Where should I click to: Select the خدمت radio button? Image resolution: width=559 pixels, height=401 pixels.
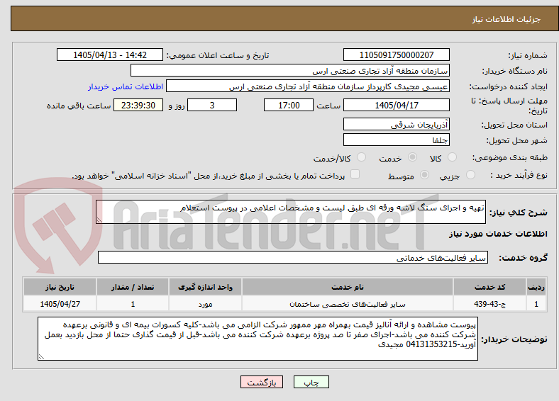point(412,157)
